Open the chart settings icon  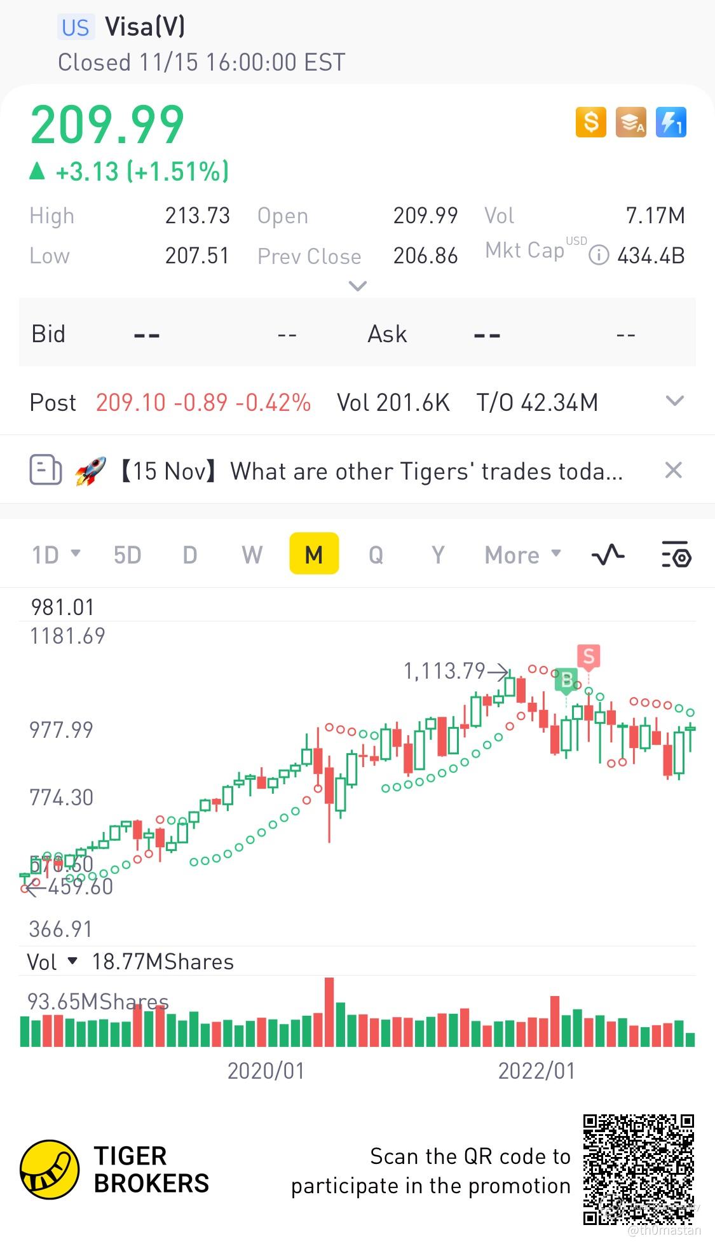click(676, 555)
